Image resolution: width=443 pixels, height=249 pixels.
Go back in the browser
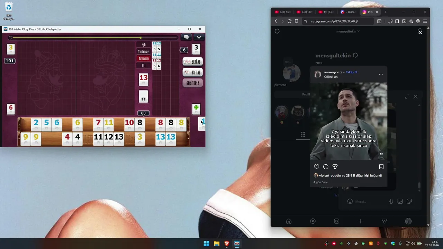tap(276, 21)
